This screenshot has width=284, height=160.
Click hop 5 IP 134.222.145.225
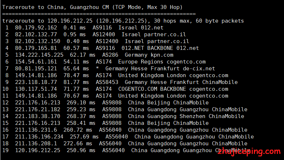pyautogui.click(x=39, y=55)
